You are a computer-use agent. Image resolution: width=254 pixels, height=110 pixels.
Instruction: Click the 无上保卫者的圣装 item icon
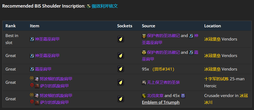[x=144, y=82]
